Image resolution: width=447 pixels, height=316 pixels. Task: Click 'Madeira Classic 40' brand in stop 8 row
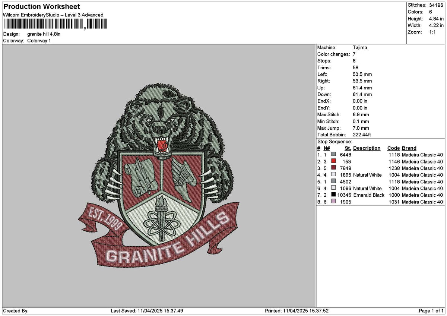pyautogui.click(x=422, y=202)
